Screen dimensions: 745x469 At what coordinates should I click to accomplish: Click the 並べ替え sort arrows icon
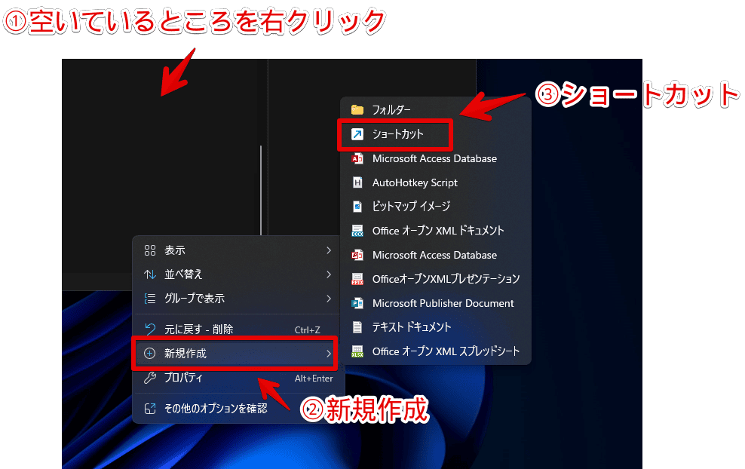tap(150, 274)
